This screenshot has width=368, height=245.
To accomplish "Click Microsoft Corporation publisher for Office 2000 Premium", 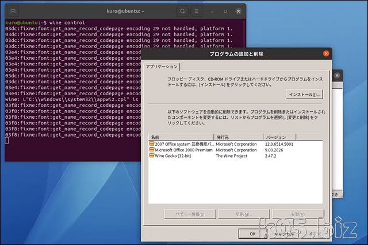I will (236, 150).
